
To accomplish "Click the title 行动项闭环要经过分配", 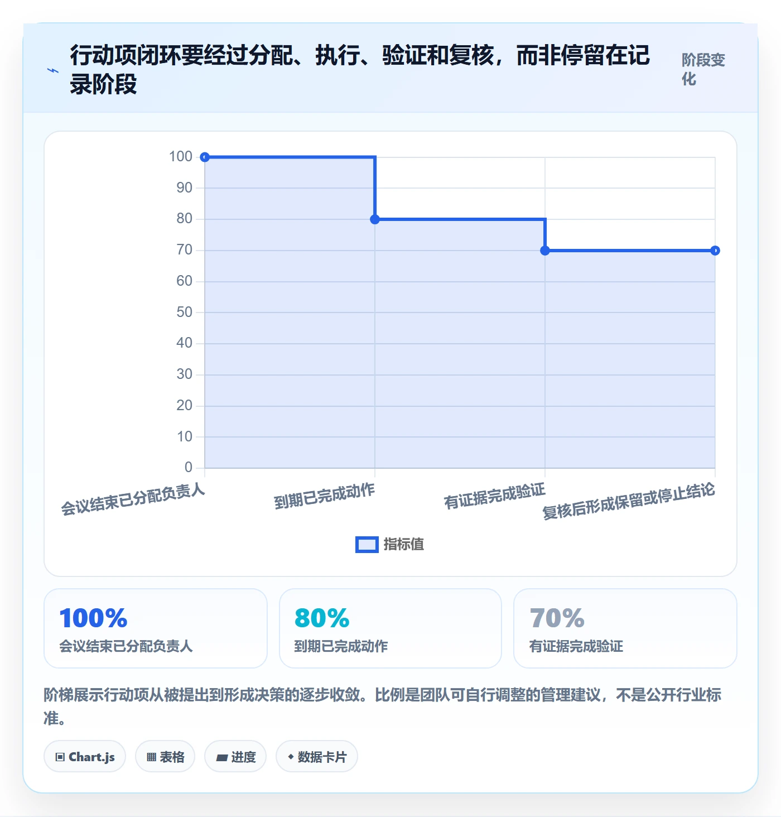I will click(x=360, y=70).
